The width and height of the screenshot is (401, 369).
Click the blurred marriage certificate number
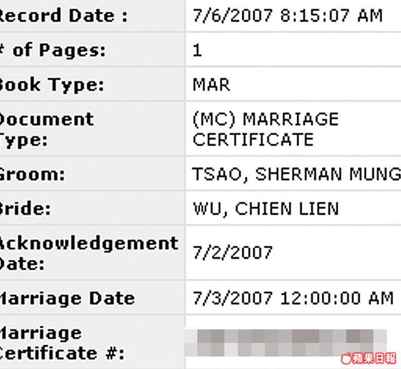pyautogui.click(x=286, y=343)
